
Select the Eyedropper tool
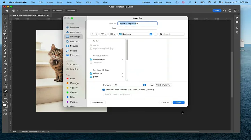(x=5, y=42)
